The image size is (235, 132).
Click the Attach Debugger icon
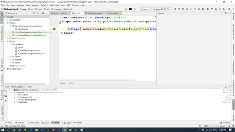pyautogui.click(x=199, y=9)
